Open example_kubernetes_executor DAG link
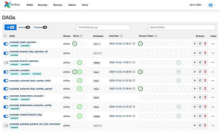The height and width of the screenshot is (132, 220). pyautogui.click(x=27, y=96)
